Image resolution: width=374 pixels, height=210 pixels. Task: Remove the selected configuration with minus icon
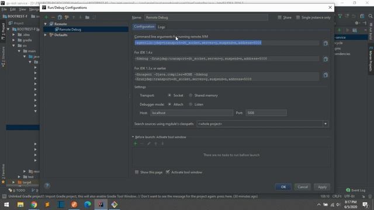(x=53, y=17)
